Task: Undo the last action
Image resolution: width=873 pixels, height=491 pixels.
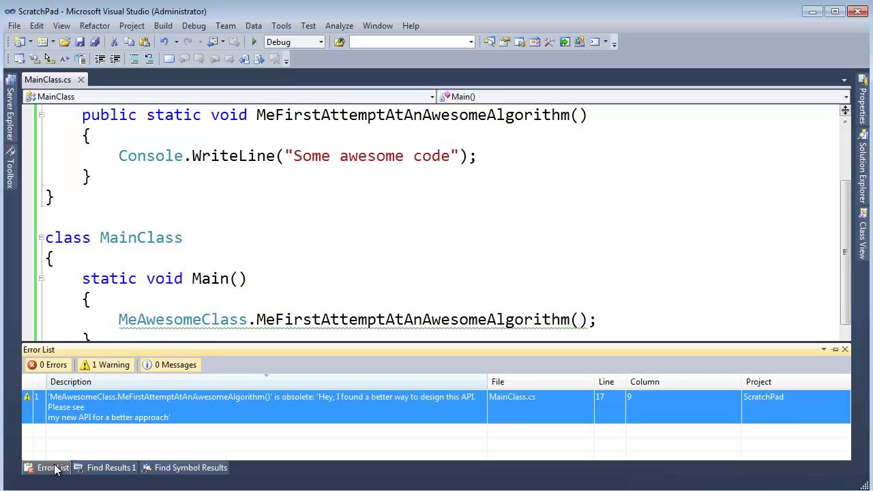Action: coord(164,42)
